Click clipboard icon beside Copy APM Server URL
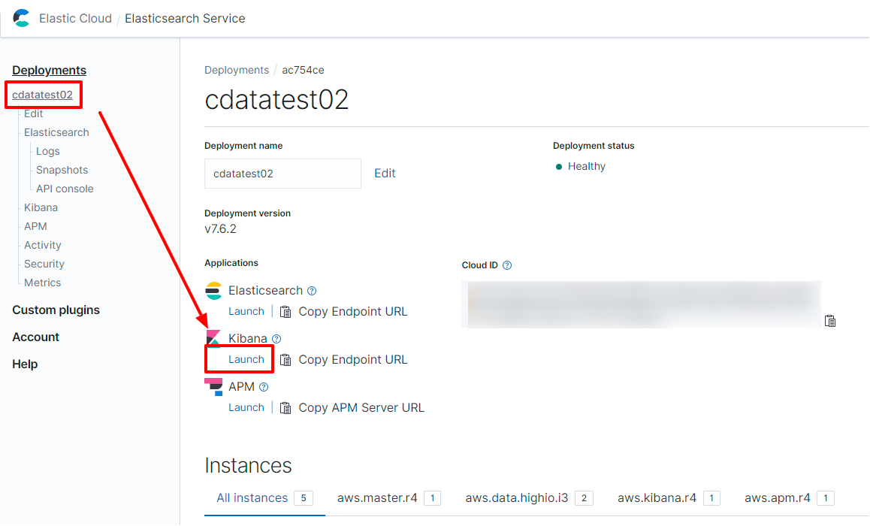 (x=285, y=408)
